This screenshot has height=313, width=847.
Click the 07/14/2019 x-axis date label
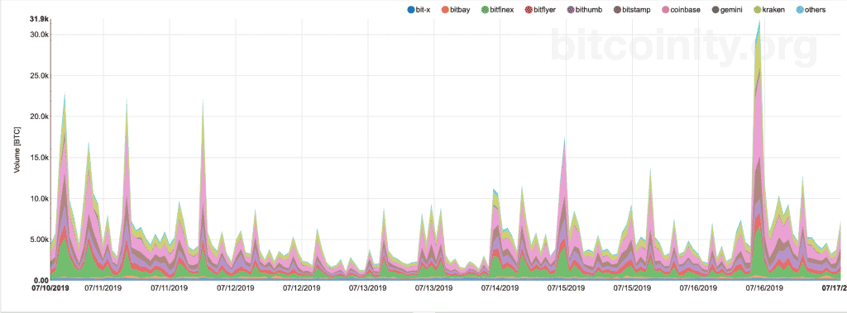pyautogui.click(x=500, y=288)
